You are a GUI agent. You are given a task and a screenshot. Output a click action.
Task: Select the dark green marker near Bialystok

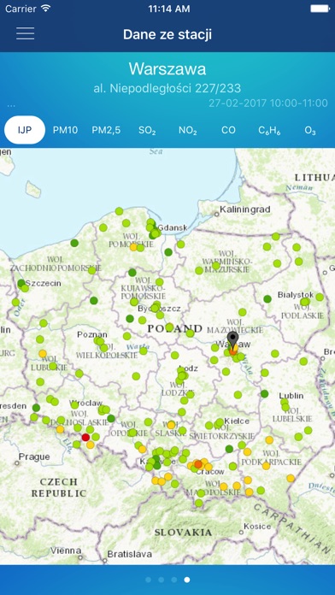(267, 298)
